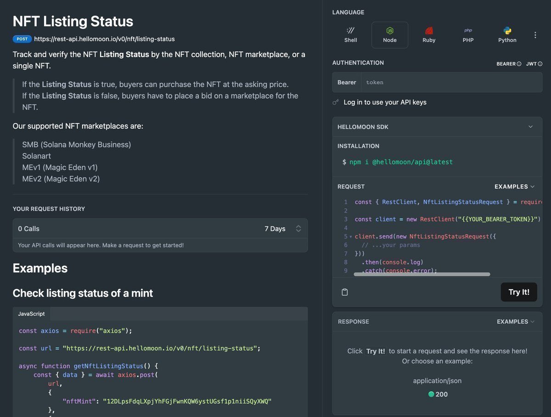Fold code at line 5 arrow
Screen dimensions: 551x417
coord(351,237)
